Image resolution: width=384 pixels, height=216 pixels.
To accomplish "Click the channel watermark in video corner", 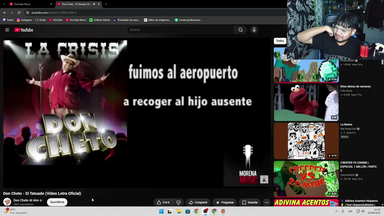I will point(264,179).
